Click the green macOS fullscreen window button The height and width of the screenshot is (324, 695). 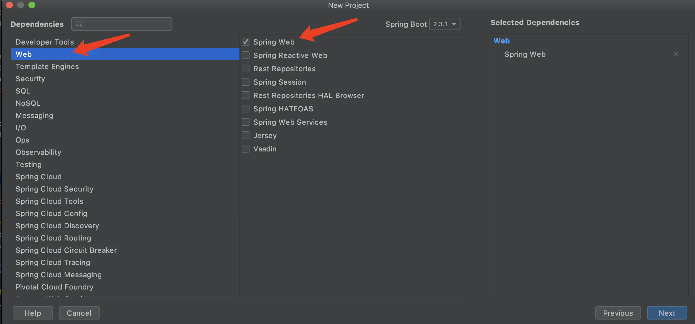tap(32, 5)
